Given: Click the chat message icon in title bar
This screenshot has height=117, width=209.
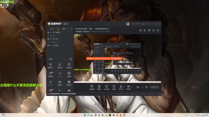Looking at the screenshot, I should tap(140, 24).
